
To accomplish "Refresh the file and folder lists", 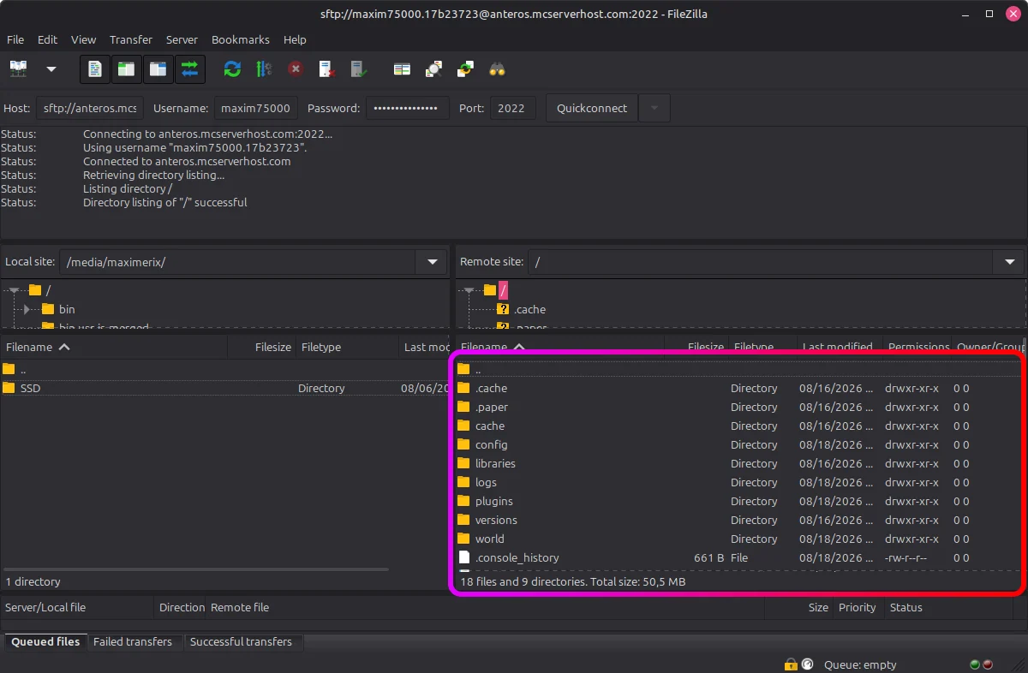I will tap(232, 69).
